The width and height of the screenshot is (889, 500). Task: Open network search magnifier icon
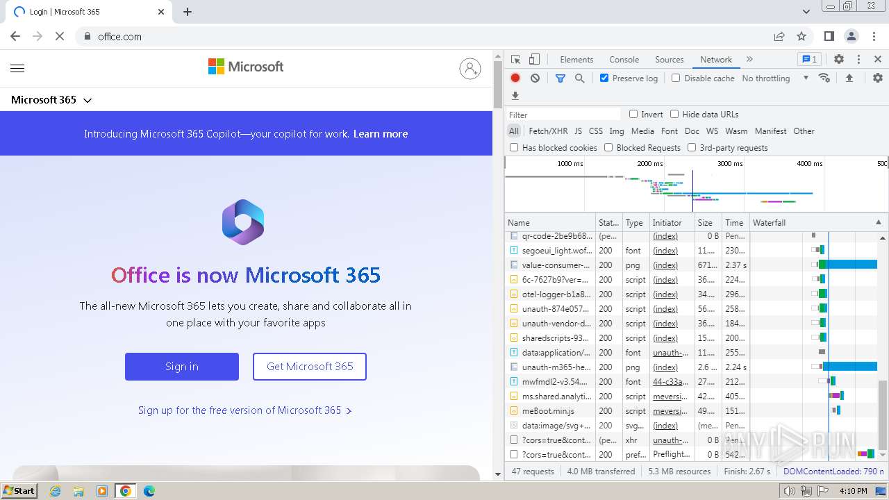click(x=580, y=78)
